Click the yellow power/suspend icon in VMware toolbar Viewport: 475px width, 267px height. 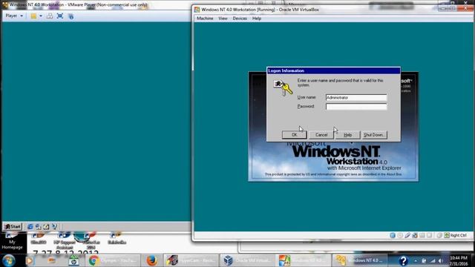coord(33,16)
